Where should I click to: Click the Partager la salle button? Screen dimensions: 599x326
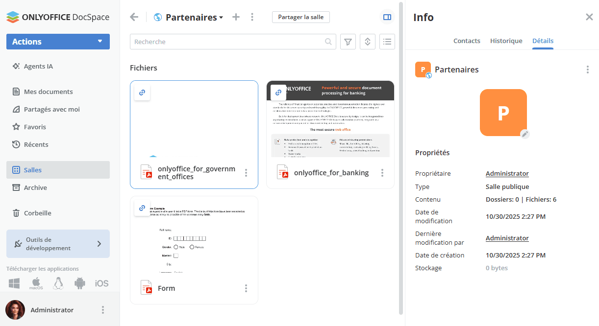tap(301, 17)
